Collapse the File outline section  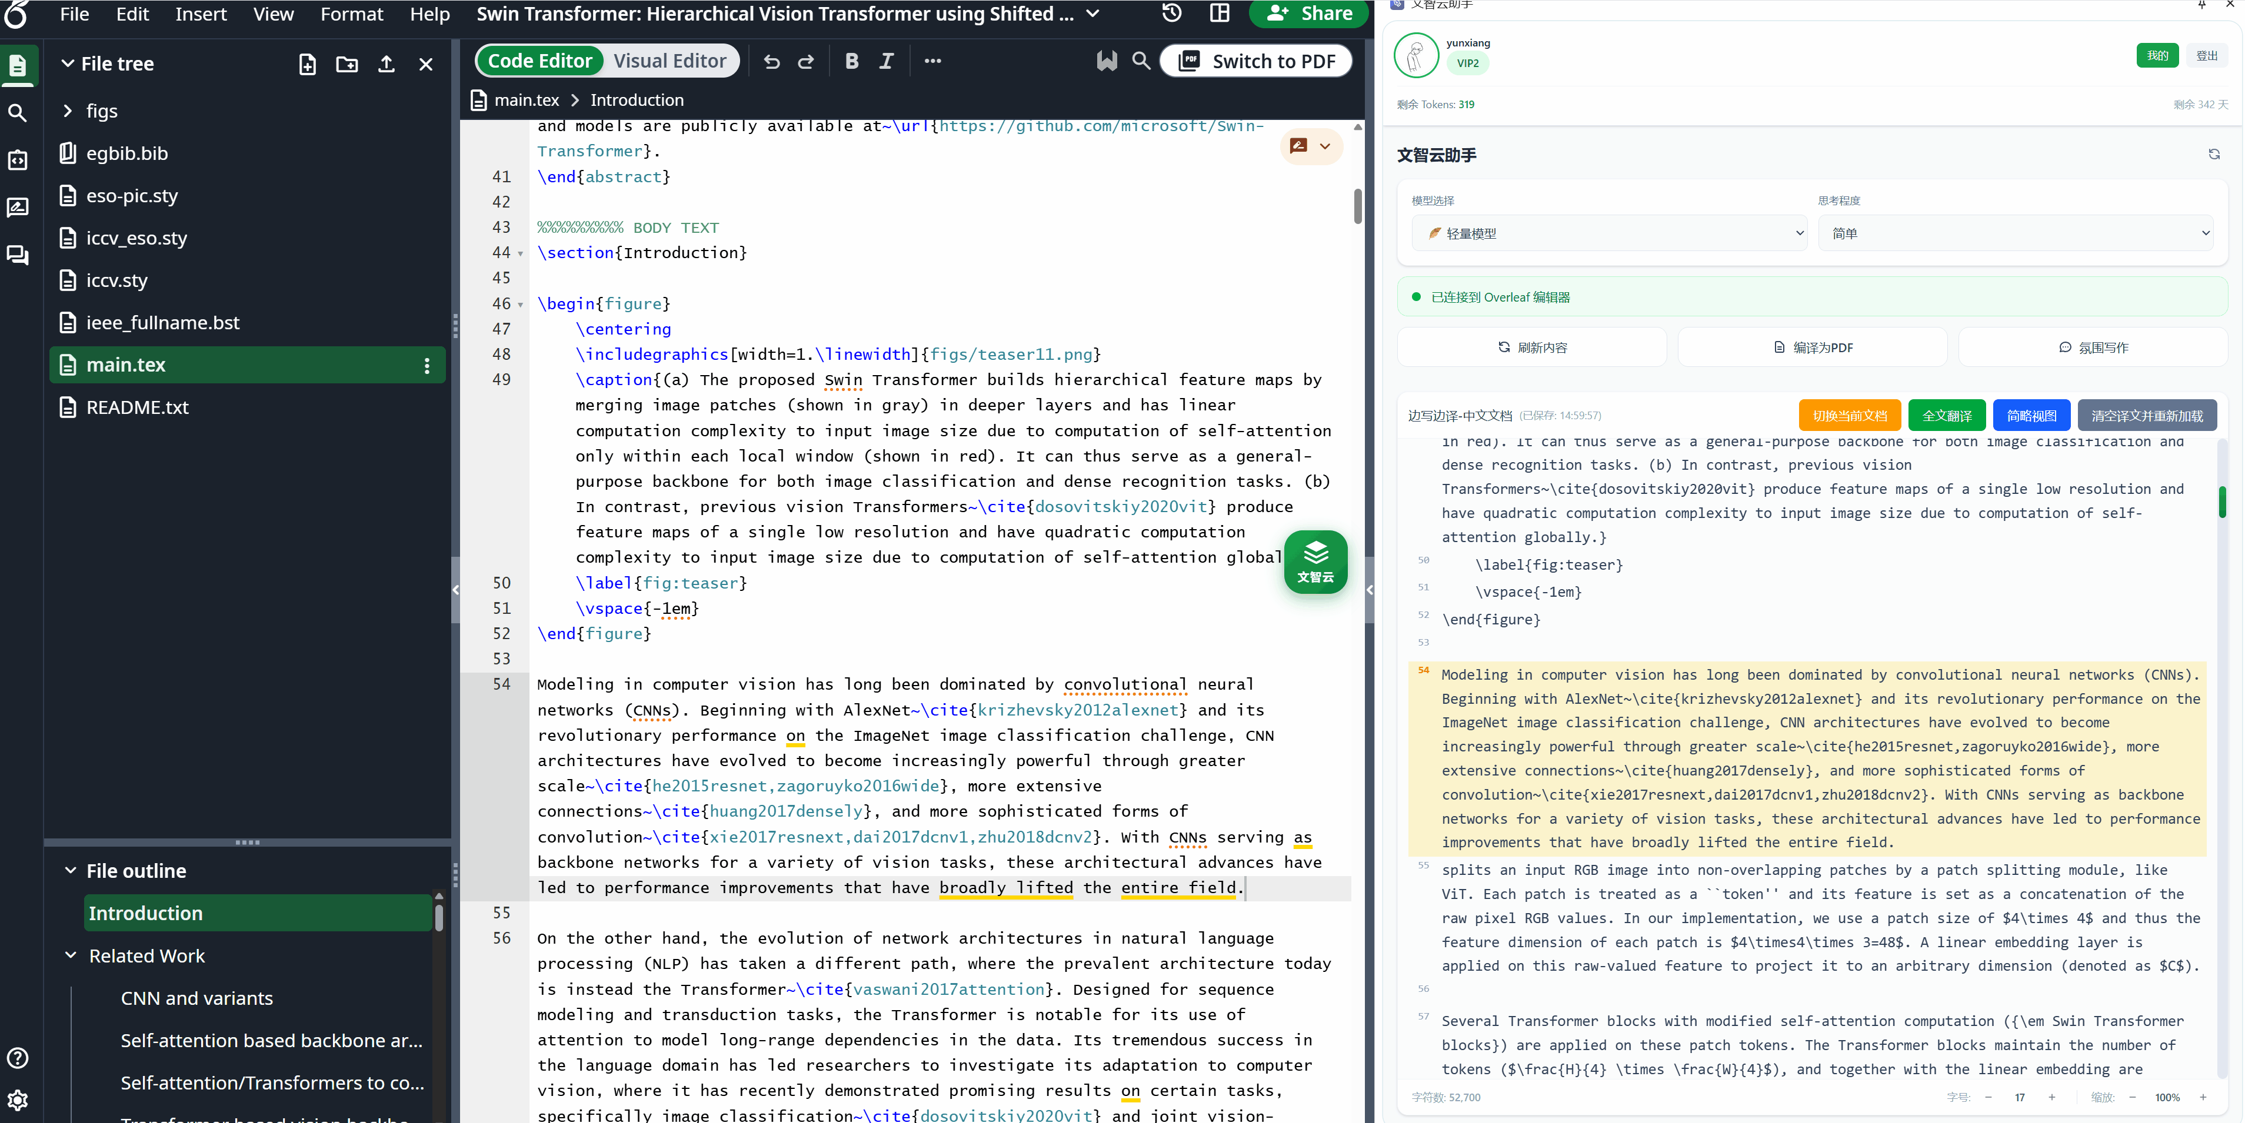click(71, 870)
